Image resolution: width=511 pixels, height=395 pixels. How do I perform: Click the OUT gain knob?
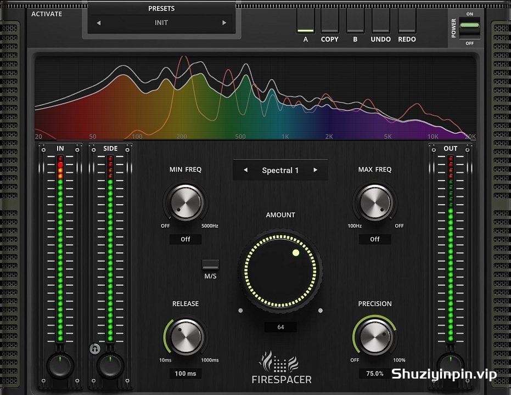(451, 366)
